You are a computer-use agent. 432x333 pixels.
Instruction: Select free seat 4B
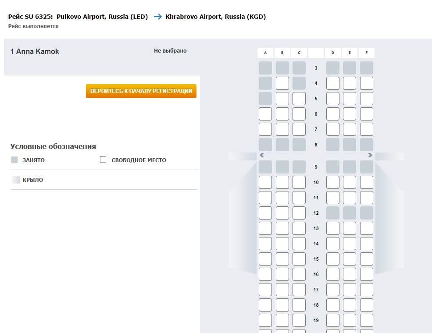[x=282, y=83]
